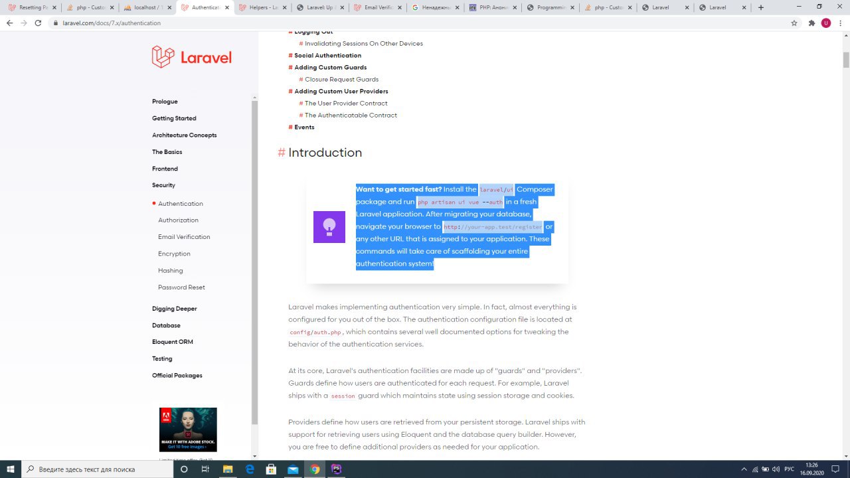Switch to the Helpers tab

pyautogui.click(x=262, y=8)
